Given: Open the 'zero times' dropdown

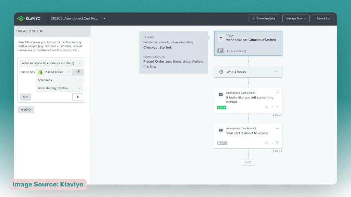Looking at the screenshot, I should [59, 80].
